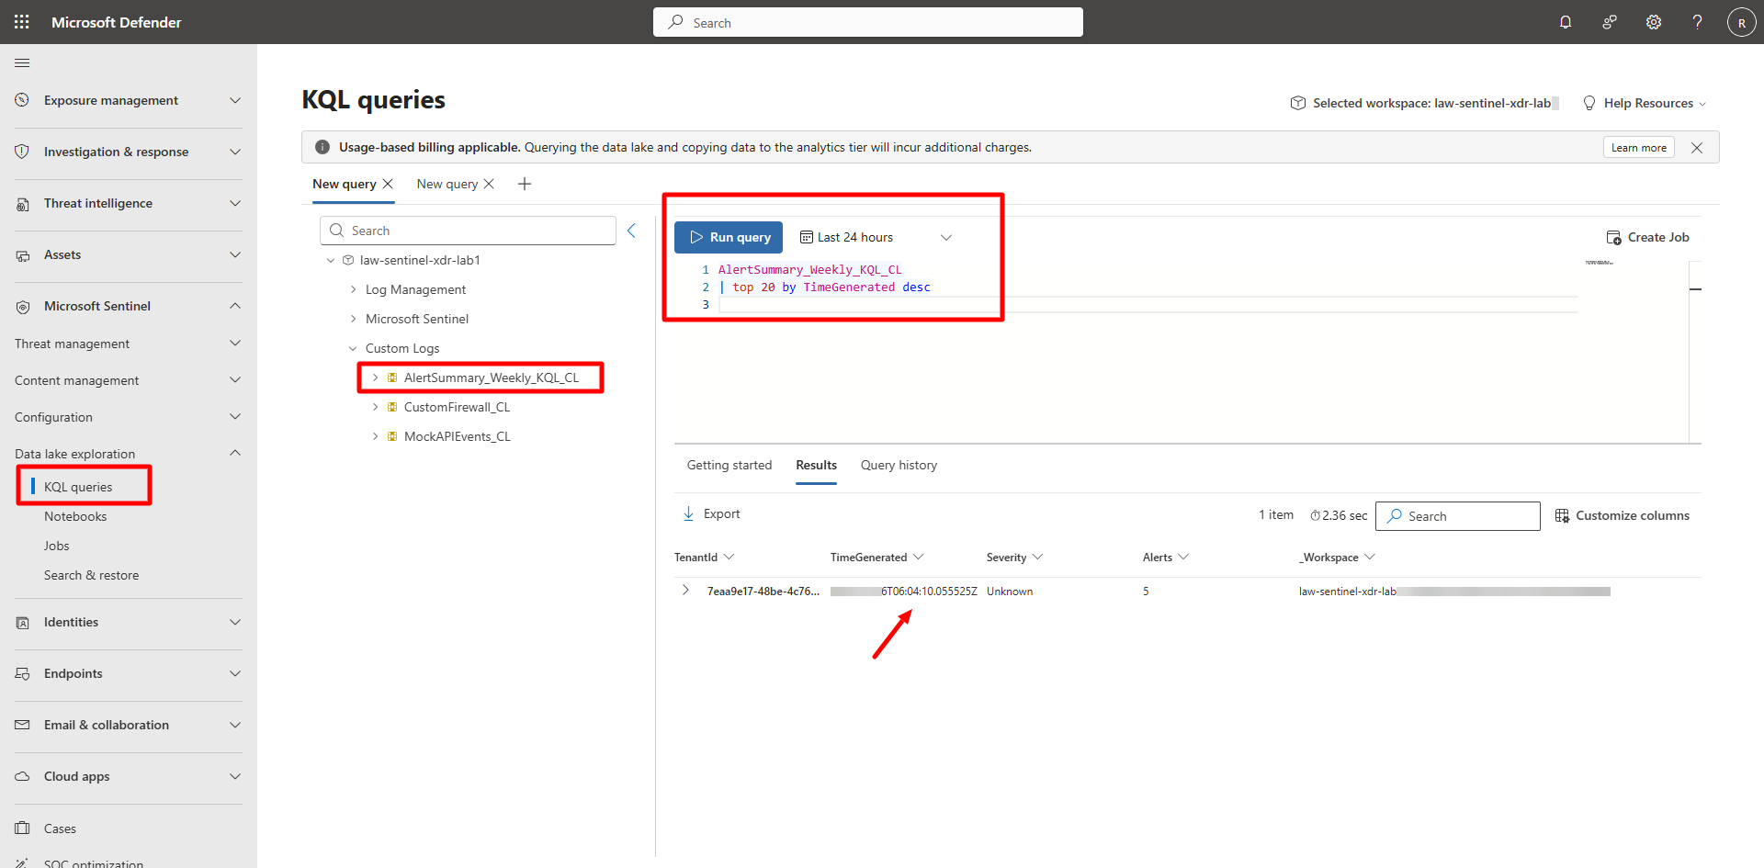Collapse Data lake exploration section

pos(235,453)
